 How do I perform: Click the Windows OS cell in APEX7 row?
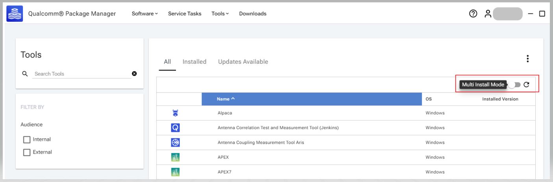tap(435, 172)
